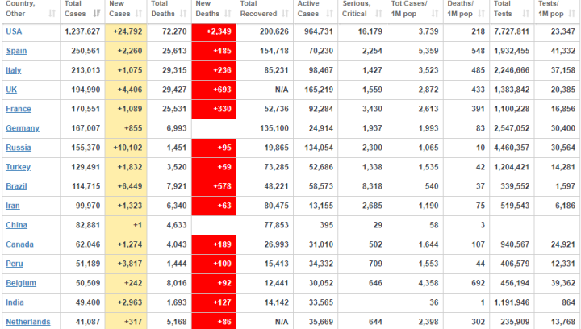Open the China country link
581x329 pixels.
point(16,225)
